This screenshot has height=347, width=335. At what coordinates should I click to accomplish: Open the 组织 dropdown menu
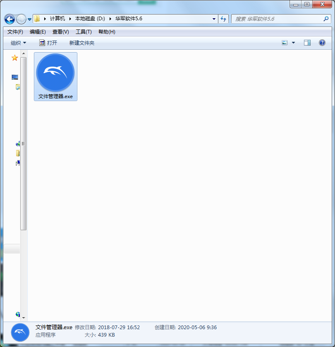click(x=18, y=42)
